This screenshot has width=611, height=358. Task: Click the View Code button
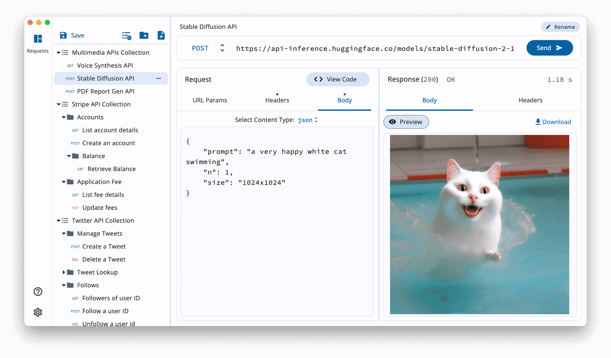point(338,79)
